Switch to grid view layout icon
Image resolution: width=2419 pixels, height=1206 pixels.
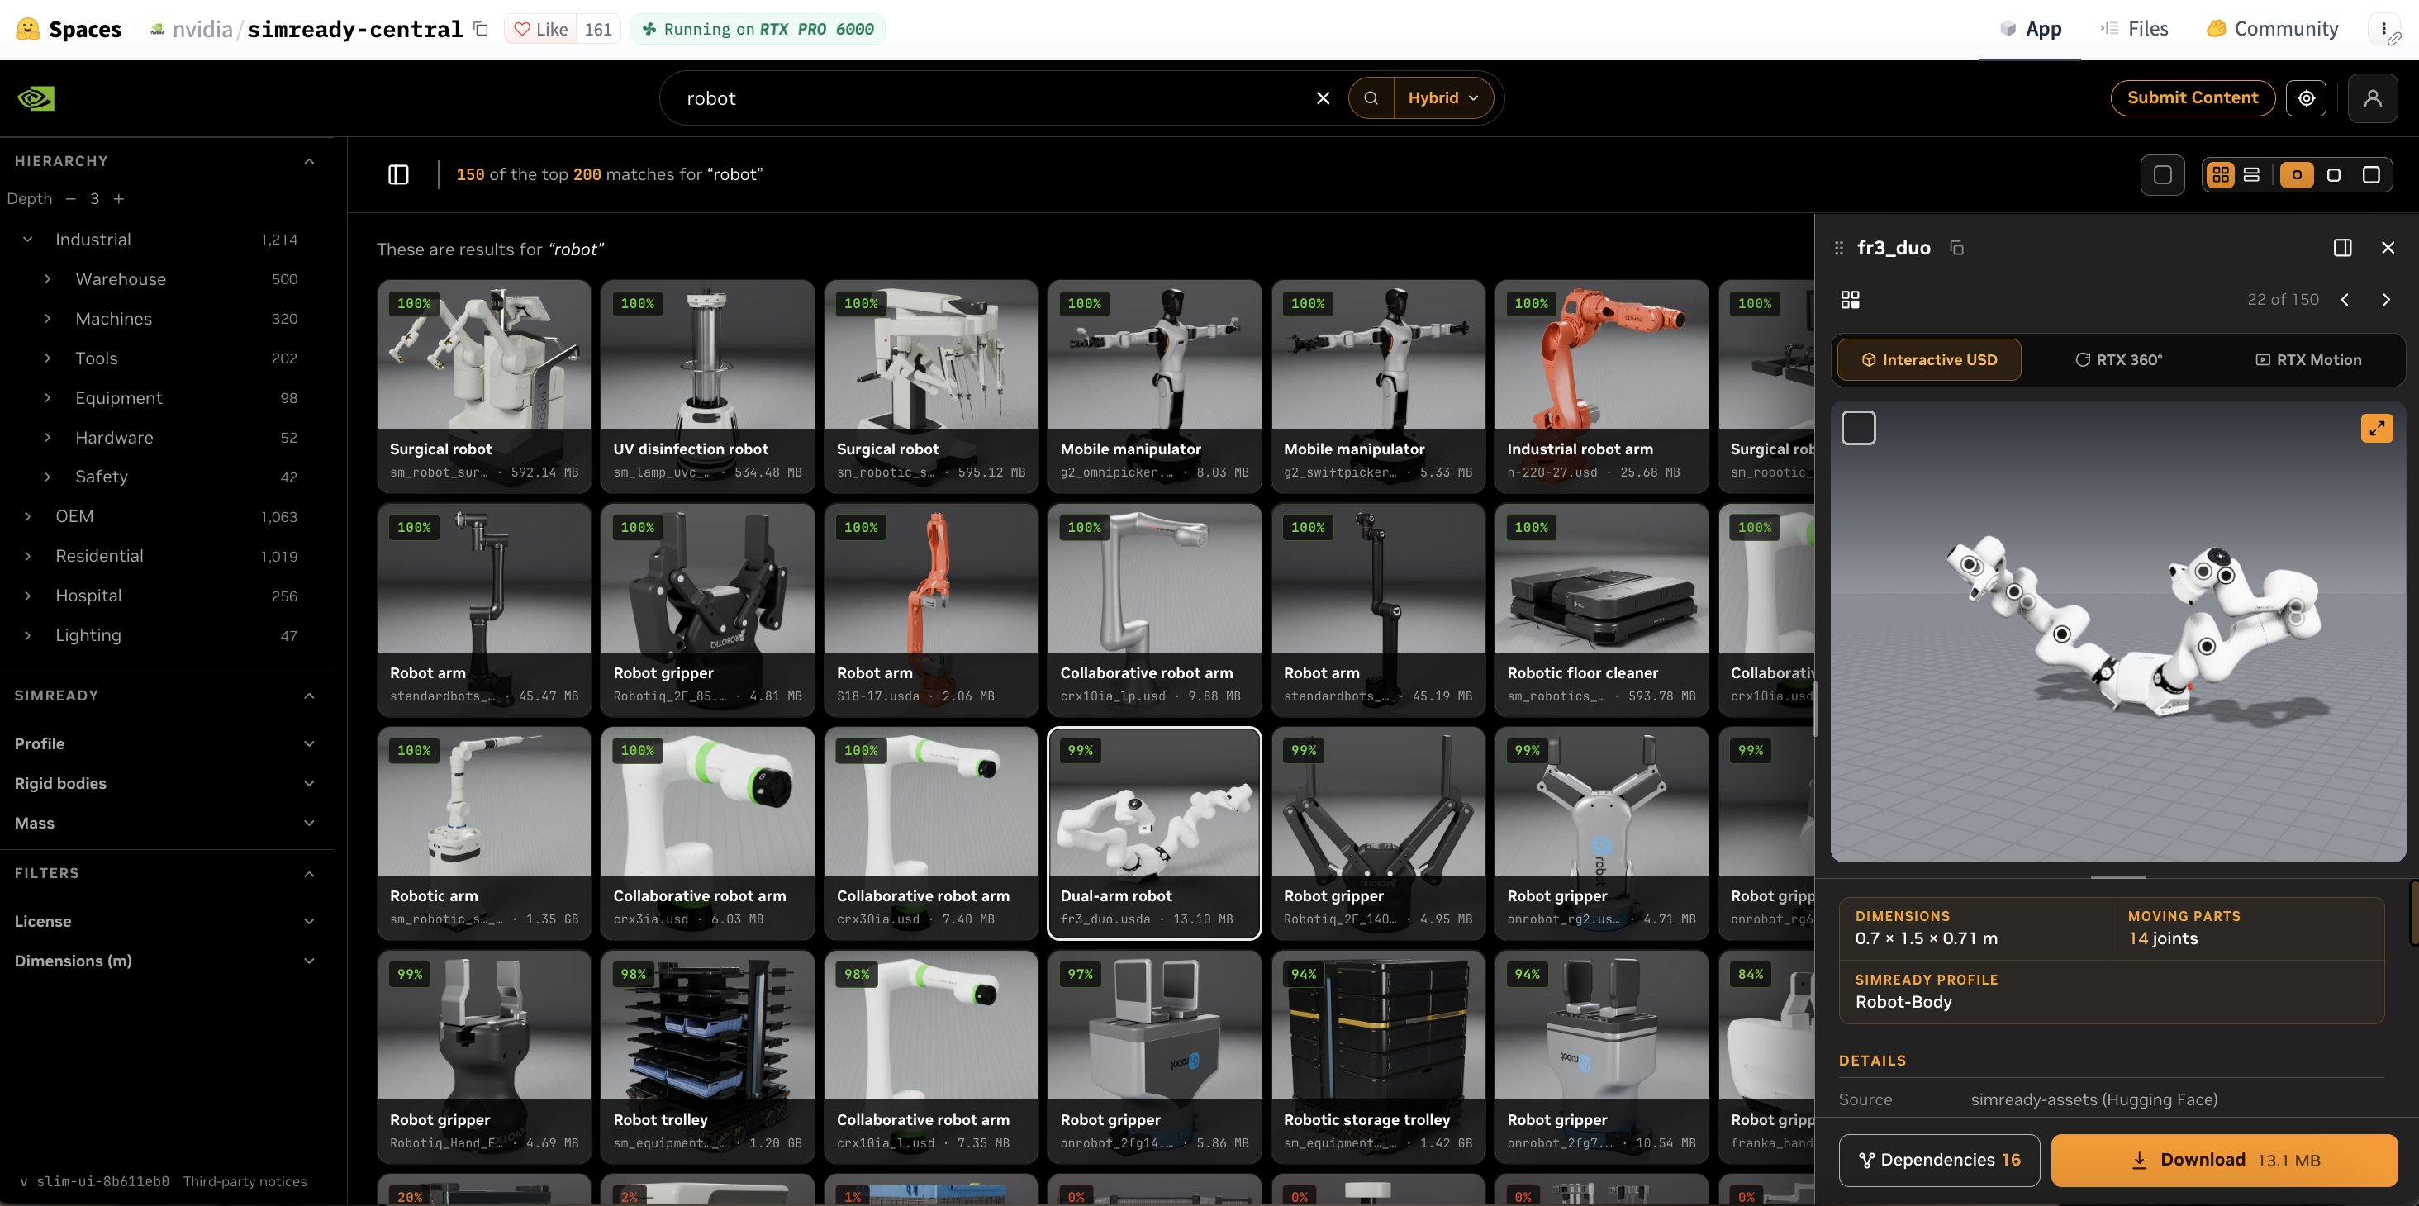coord(2220,174)
